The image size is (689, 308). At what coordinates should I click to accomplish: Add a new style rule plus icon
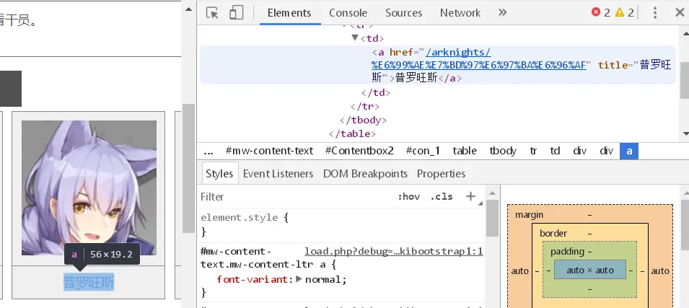click(x=470, y=196)
